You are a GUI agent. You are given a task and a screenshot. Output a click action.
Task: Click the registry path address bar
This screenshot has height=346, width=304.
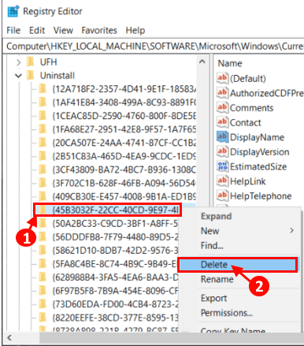pyautogui.click(x=154, y=47)
